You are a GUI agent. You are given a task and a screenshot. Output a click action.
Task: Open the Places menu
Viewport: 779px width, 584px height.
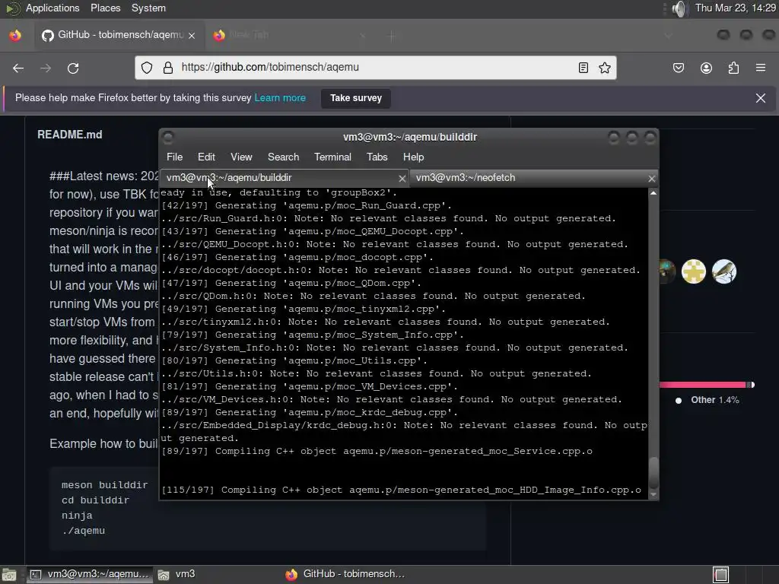[105, 8]
